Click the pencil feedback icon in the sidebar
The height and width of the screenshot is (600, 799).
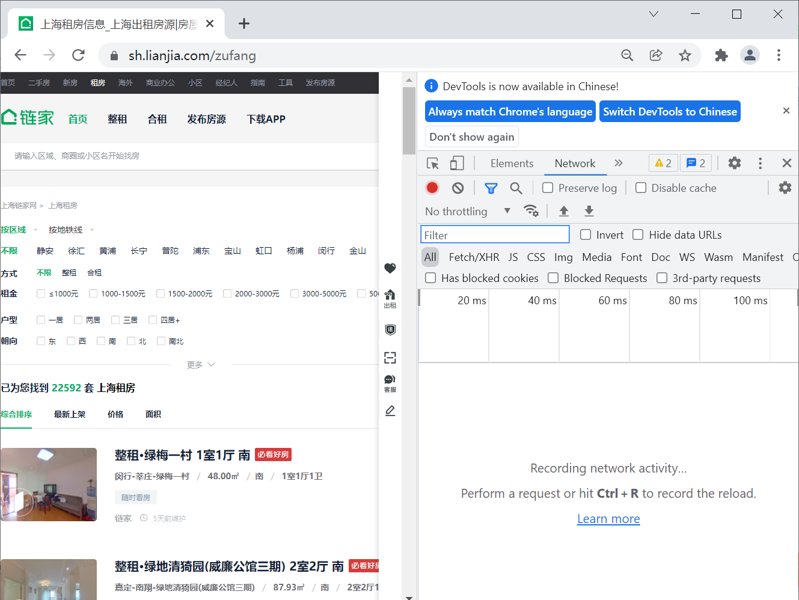390,411
